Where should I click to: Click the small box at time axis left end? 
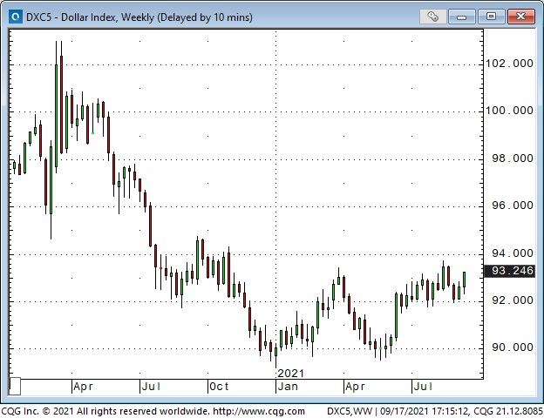pos(15,386)
